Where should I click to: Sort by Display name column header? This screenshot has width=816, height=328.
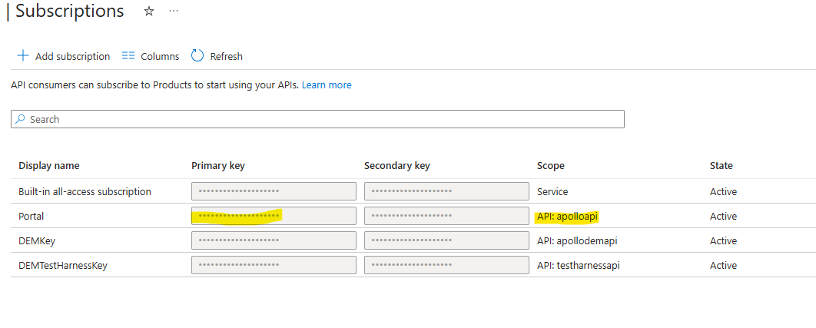(x=49, y=166)
